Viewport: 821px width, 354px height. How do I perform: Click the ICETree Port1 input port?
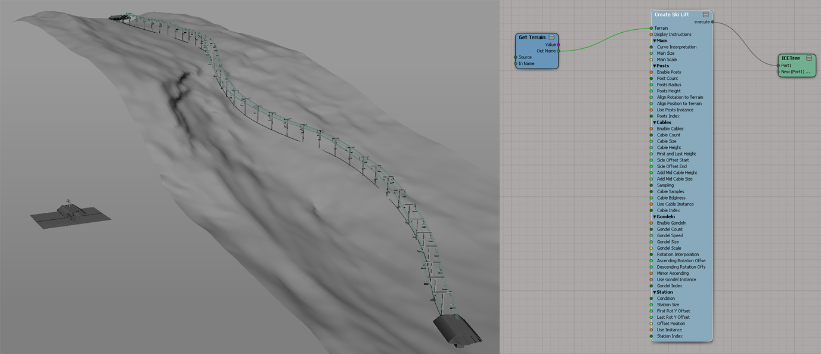779,66
